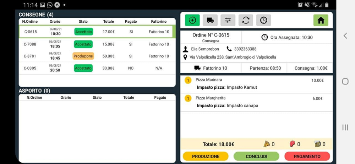Tap the beer mug counter icon
The height and width of the screenshot is (164, 355).
point(318,144)
